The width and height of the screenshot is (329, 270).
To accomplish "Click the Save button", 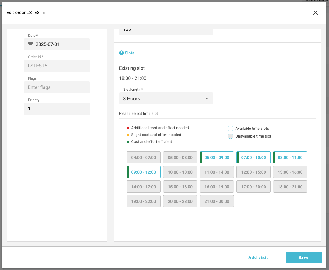I will (x=303, y=257).
